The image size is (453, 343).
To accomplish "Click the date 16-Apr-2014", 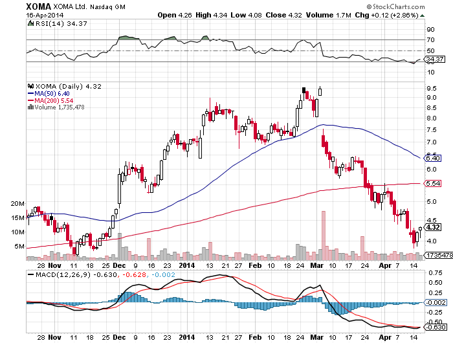I will coord(45,15).
